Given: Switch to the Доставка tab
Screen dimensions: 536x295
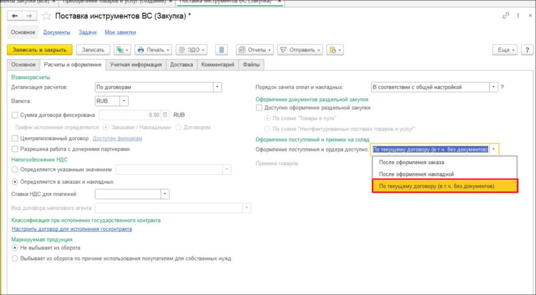Looking at the screenshot, I should click(182, 64).
